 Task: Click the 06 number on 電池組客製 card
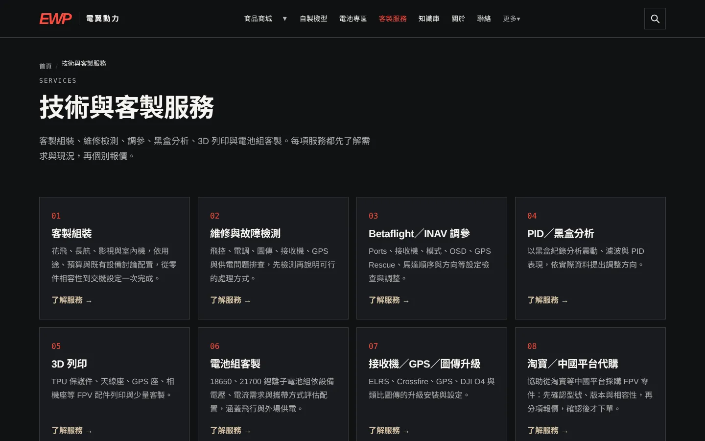pos(215,346)
